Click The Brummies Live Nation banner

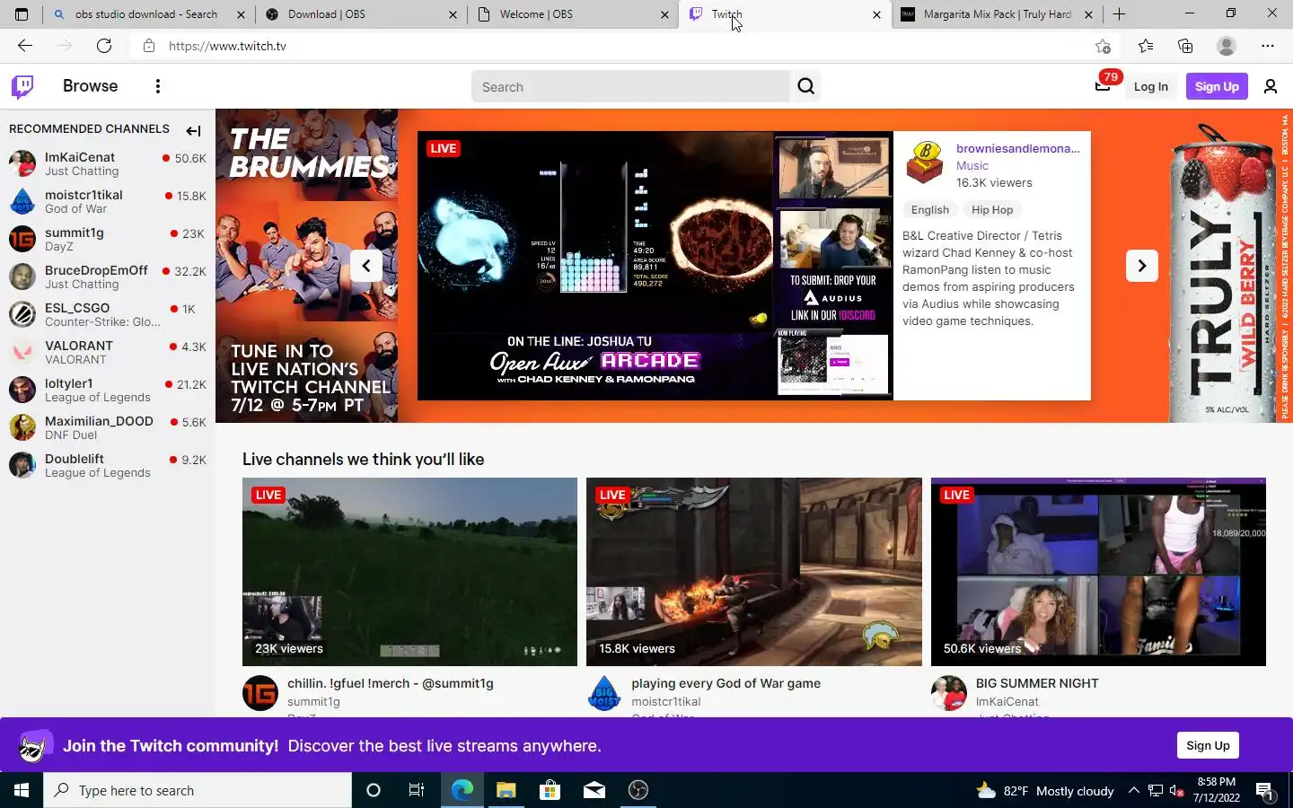tap(306, 266)
